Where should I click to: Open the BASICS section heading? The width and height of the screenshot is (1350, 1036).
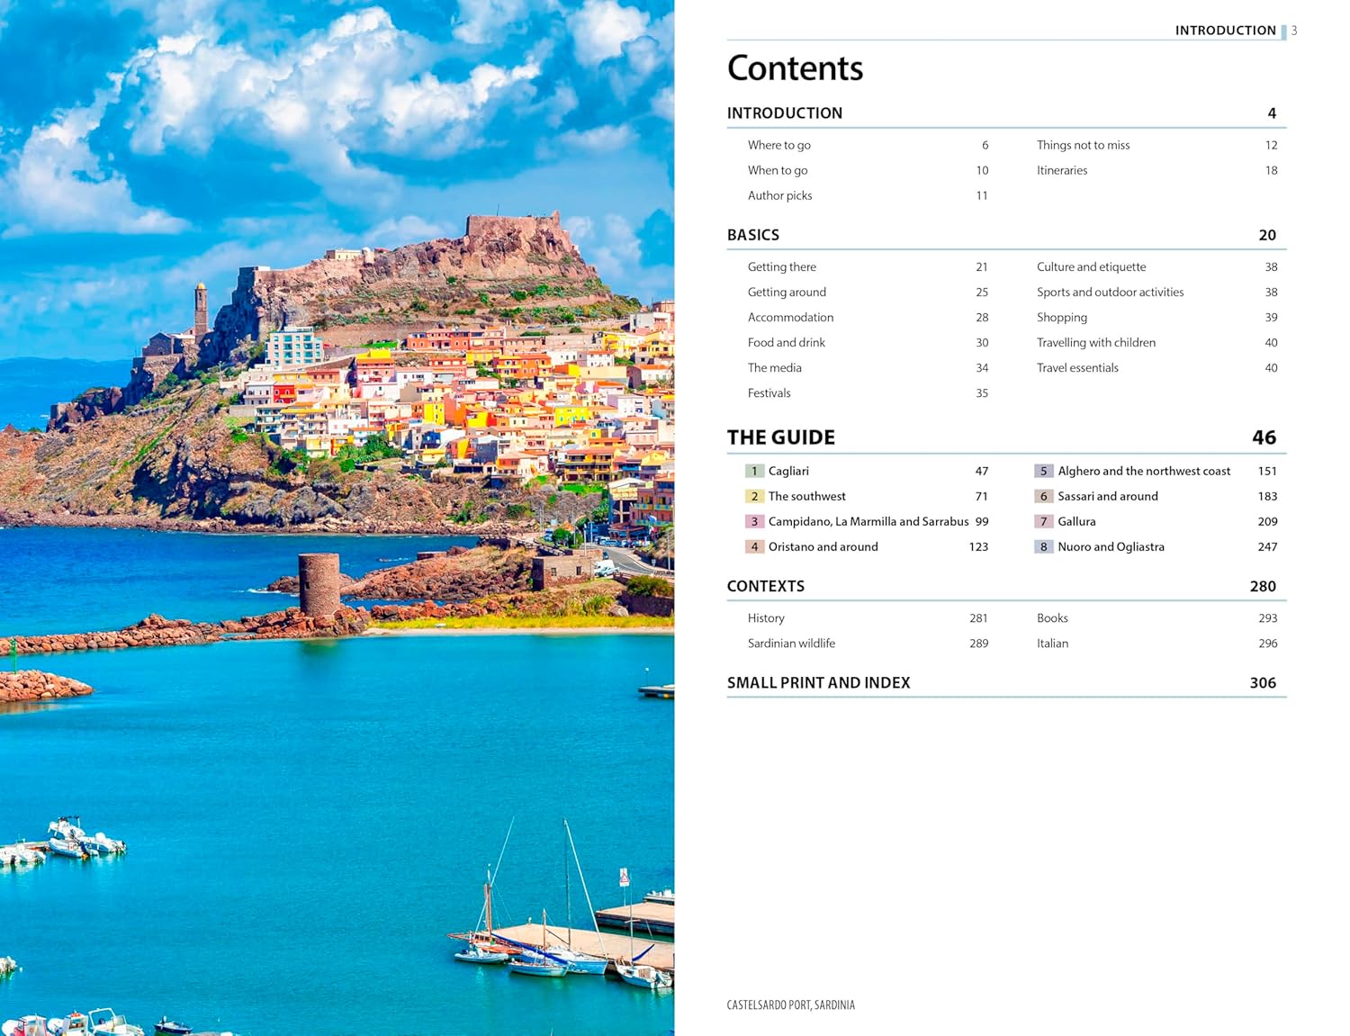tap(753, 235)
